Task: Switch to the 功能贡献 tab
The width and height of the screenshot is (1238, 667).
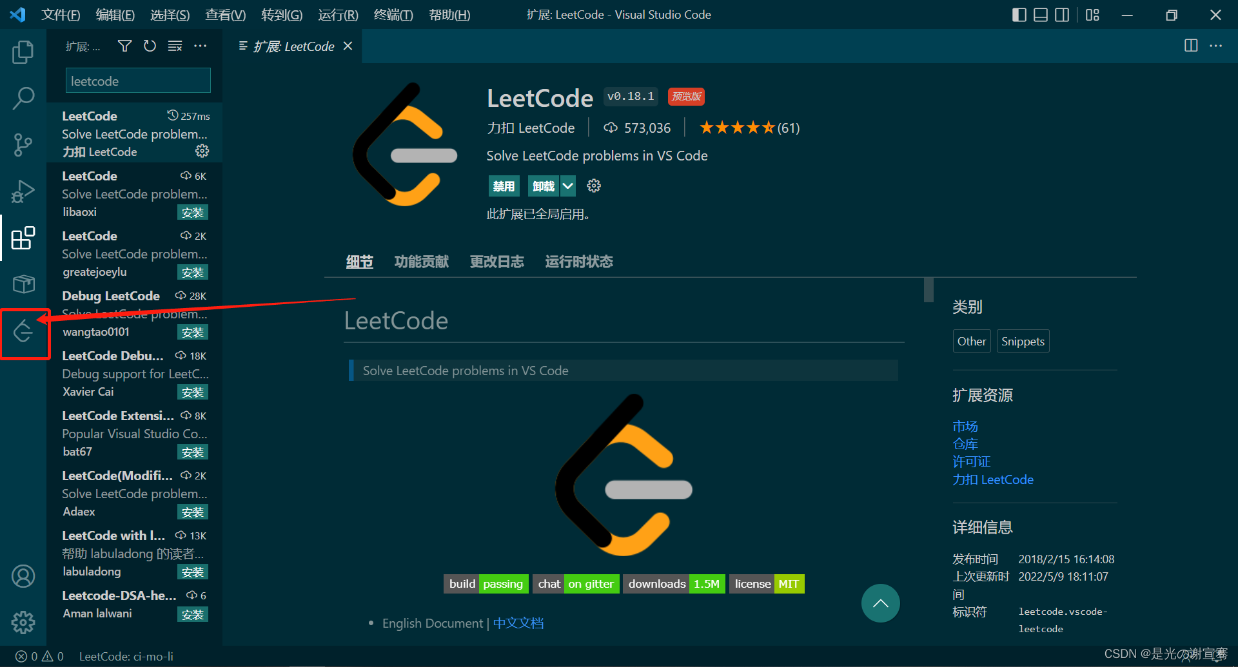Action: 422,262
